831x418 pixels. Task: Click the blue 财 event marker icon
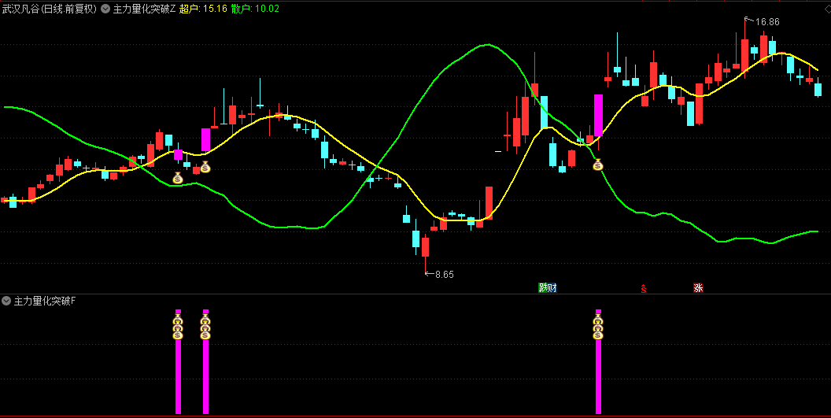click(552, 288)
